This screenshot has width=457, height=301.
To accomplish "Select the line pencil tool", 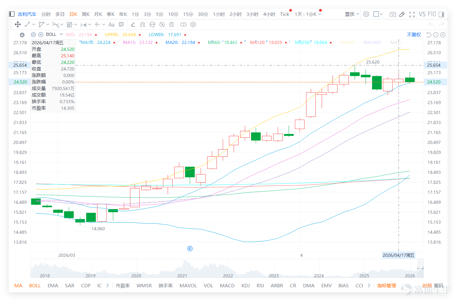I will (133, 24).
